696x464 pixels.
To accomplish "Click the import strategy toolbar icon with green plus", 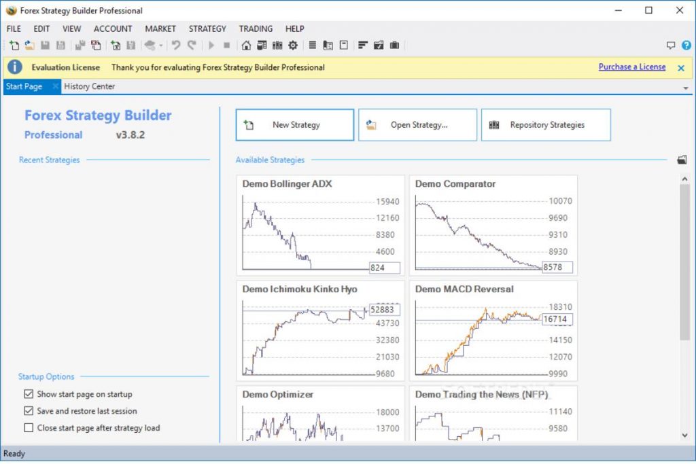I will (116, 46).
